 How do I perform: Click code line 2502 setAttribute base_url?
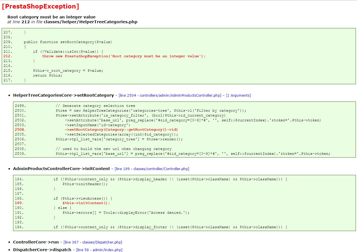pyautogui.click(x=193, y=120)
